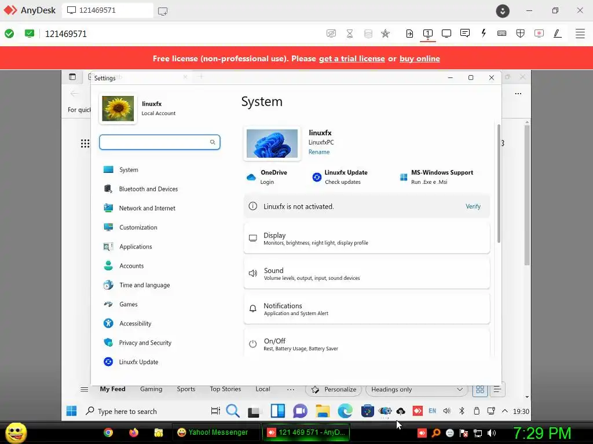Image resolution: width=593 pixels, height=444 pixels.
Task: Open Headings only dropdown
Action: click(x=417, y=389)
